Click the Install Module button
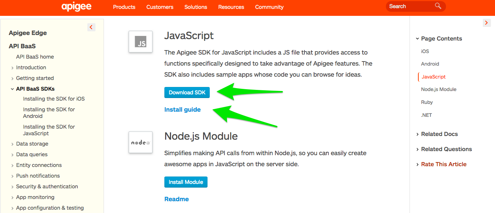Viewport: 495px width, 213px height. click(x=186, y=182)
